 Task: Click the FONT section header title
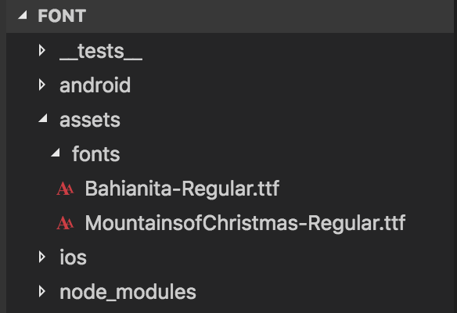(x=62, y=16)
